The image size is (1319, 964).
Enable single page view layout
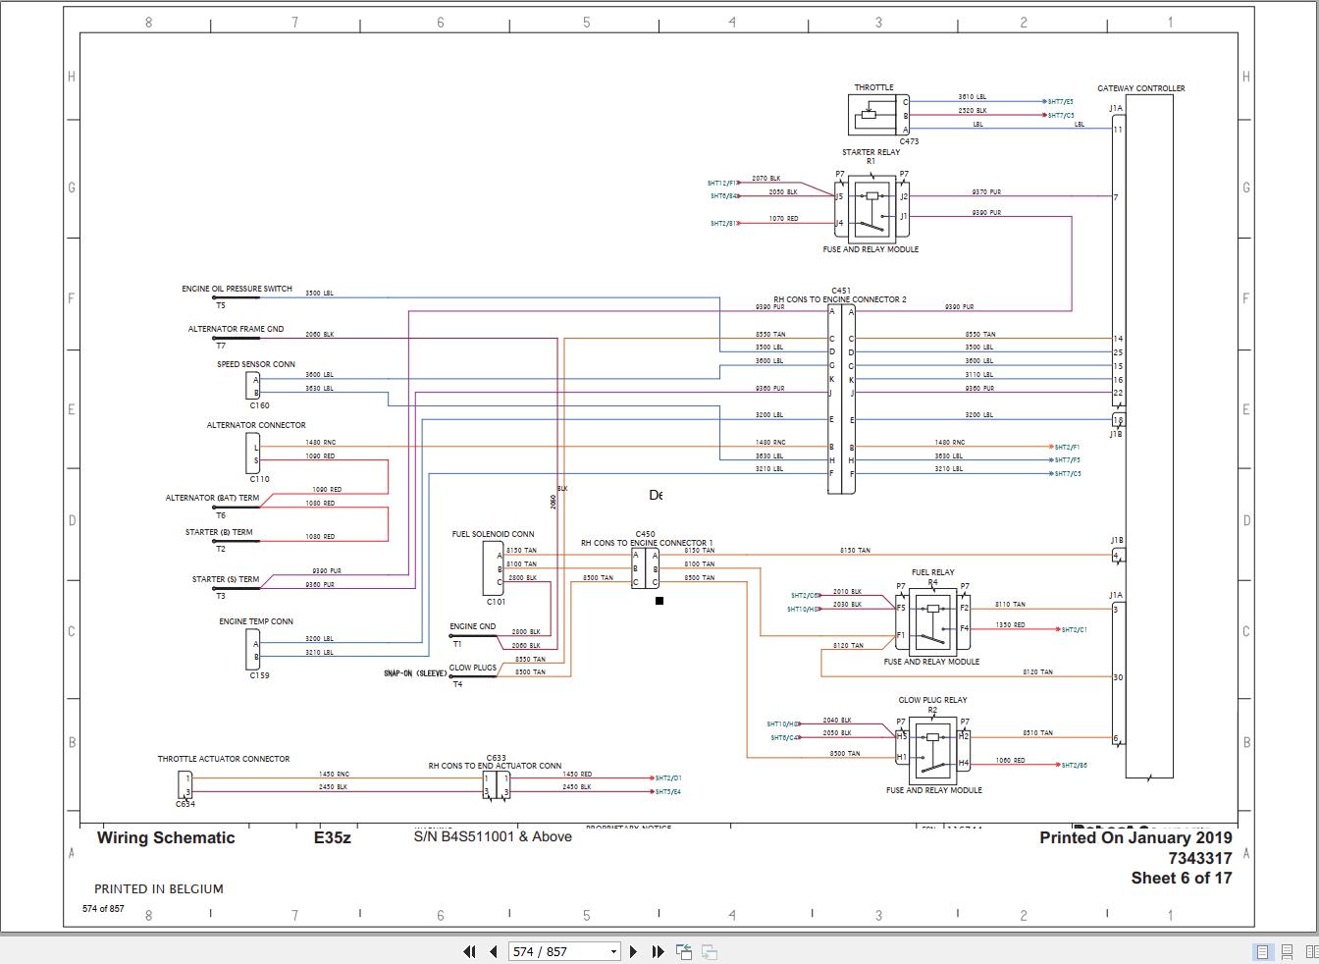pos(1263,951)
